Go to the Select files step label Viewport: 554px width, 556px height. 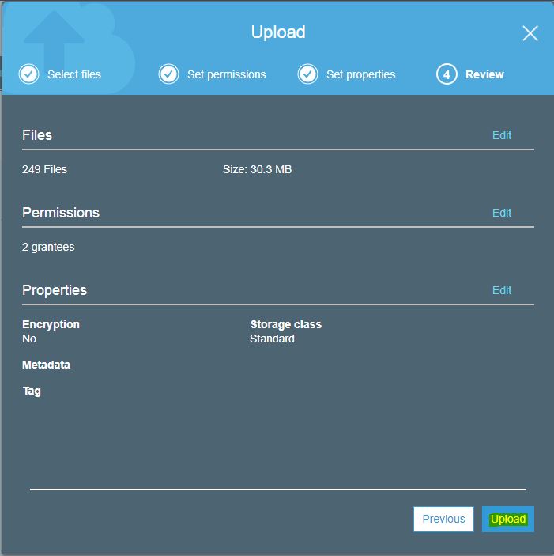pyautogui.click(x=74, y=74)
